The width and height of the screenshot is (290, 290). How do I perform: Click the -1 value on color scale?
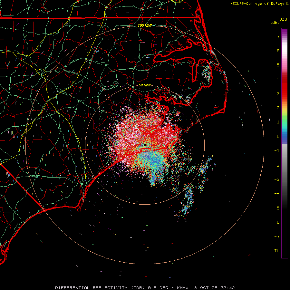[x=277, y=151]
